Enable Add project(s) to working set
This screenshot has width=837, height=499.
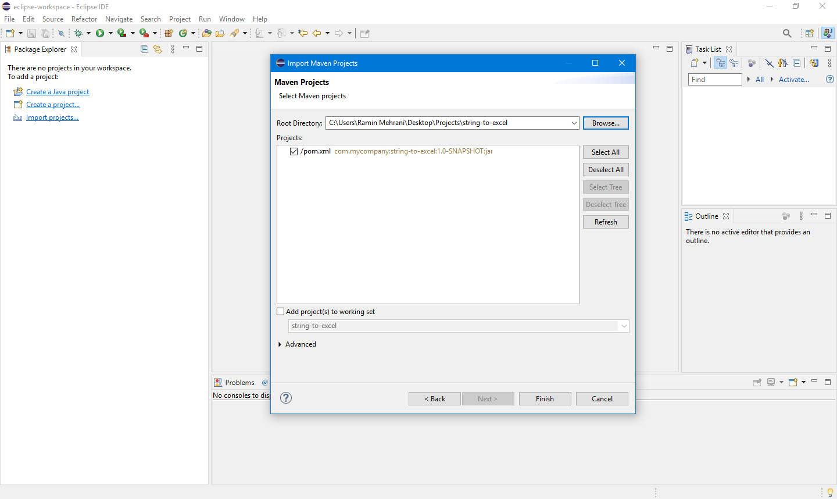(280, 312)
